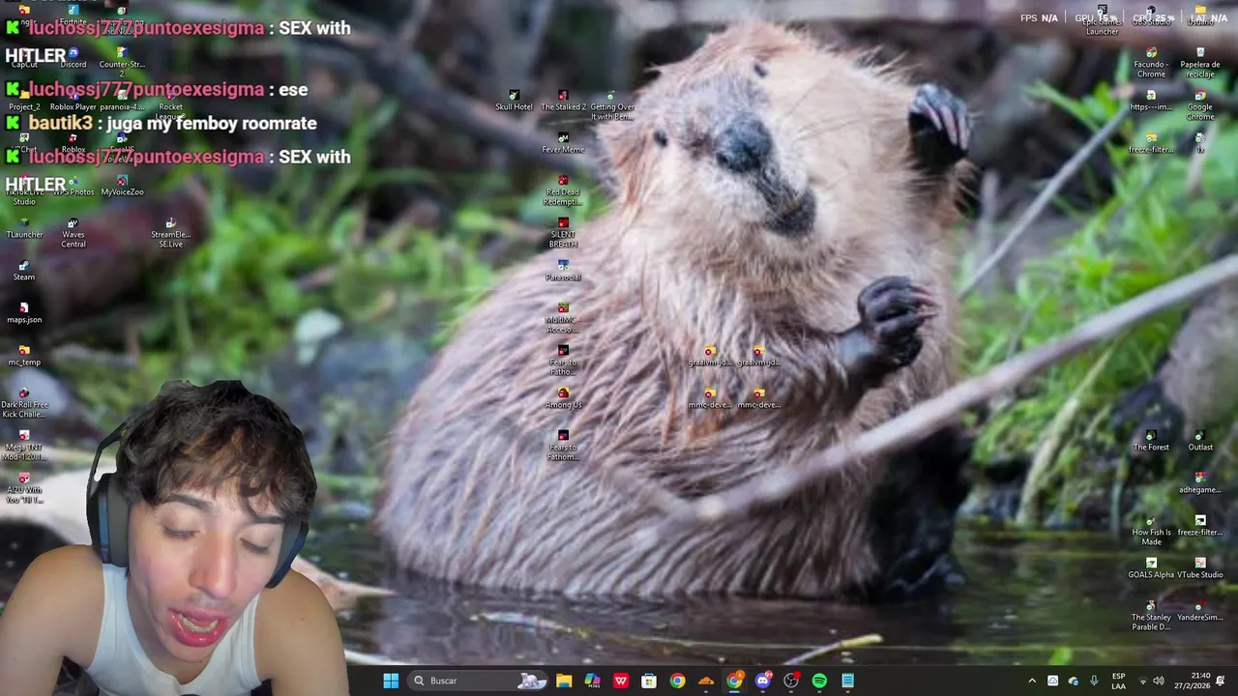
Task: Click the Buscar taskbar search box
Action: (479, 681)
